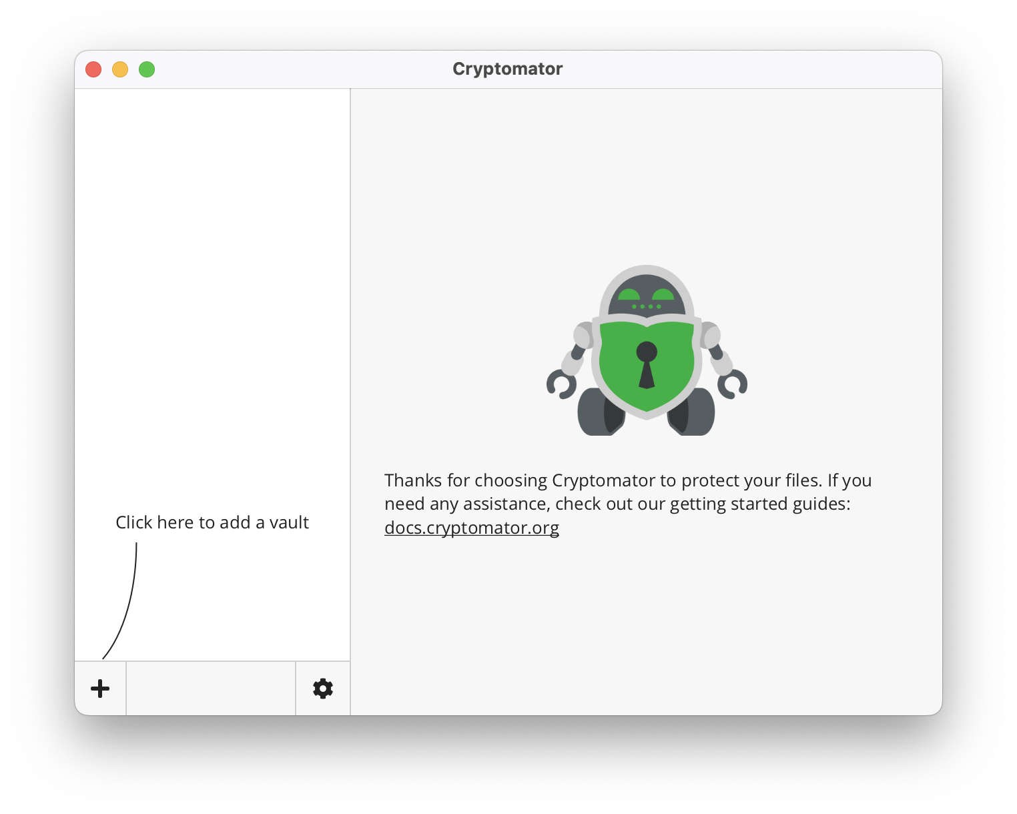This screenshot has width=1017, height=814.
Task: Minimize the window with the yellow button
Action: [x=120, y=69]
